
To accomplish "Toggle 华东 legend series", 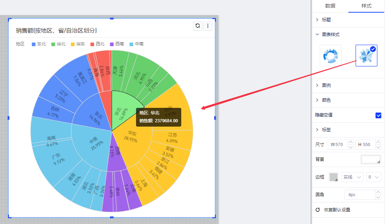I will (78, 44).
